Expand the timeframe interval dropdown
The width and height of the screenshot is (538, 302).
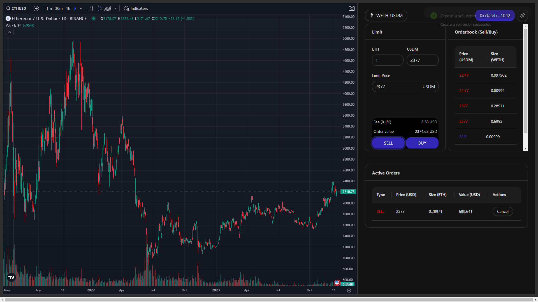click(81, 8)
